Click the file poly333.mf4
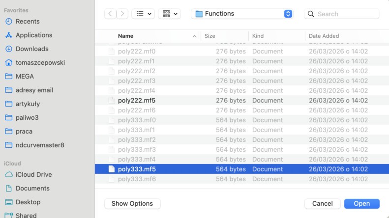The width and height of the screenshot is (389, 218). tap(242, 159)
